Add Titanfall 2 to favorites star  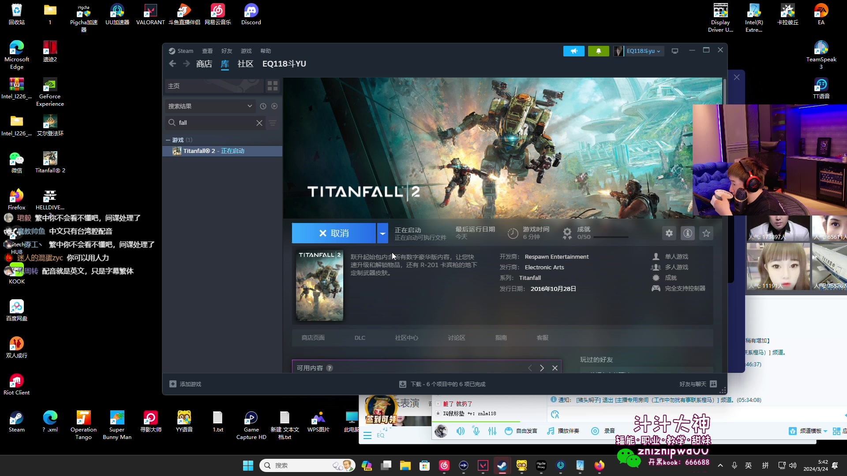[x=706, y=233]
